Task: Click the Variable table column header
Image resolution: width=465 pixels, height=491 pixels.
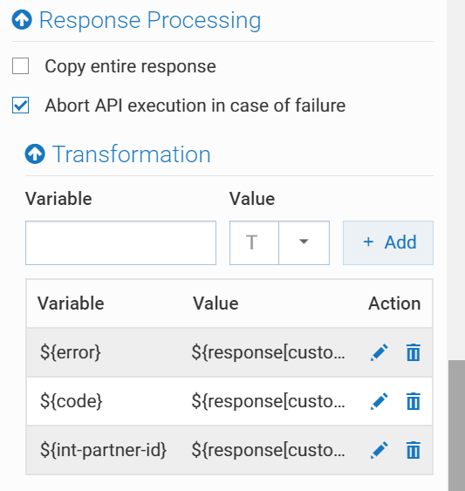Action: pyautogui.click(x=71, y=303)
